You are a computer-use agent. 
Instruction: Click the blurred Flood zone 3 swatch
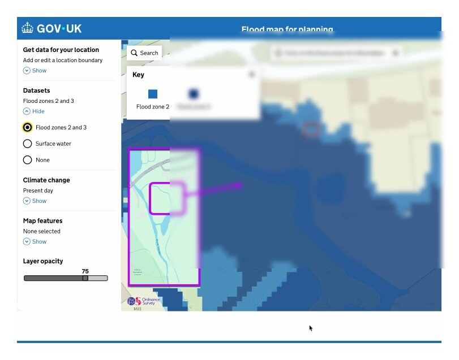pos(193,94)
